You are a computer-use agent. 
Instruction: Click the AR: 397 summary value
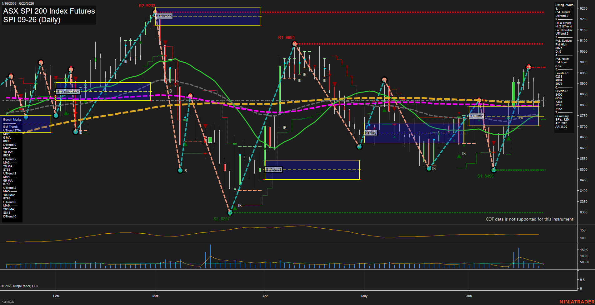[561, 123]
